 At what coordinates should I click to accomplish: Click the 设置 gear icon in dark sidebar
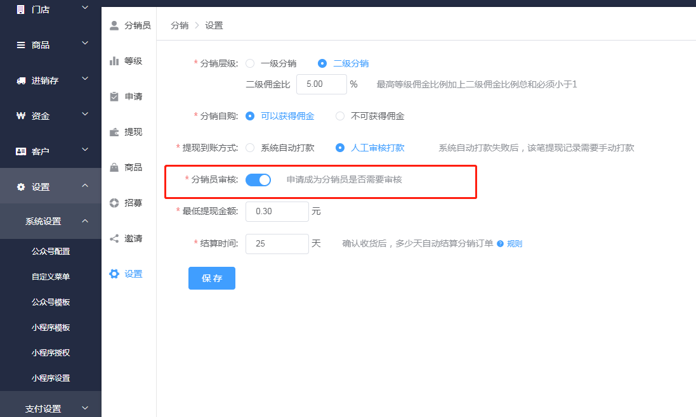tap(21, 187)
